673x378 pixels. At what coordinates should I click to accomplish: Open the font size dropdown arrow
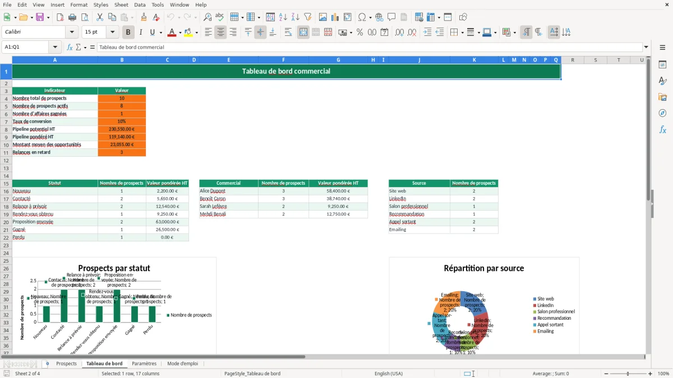click(113, 32)
